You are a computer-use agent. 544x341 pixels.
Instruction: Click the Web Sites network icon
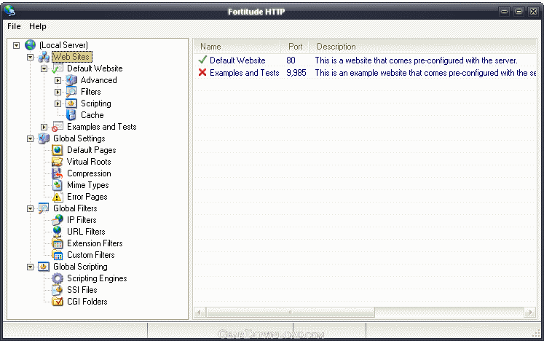[44, 57]
